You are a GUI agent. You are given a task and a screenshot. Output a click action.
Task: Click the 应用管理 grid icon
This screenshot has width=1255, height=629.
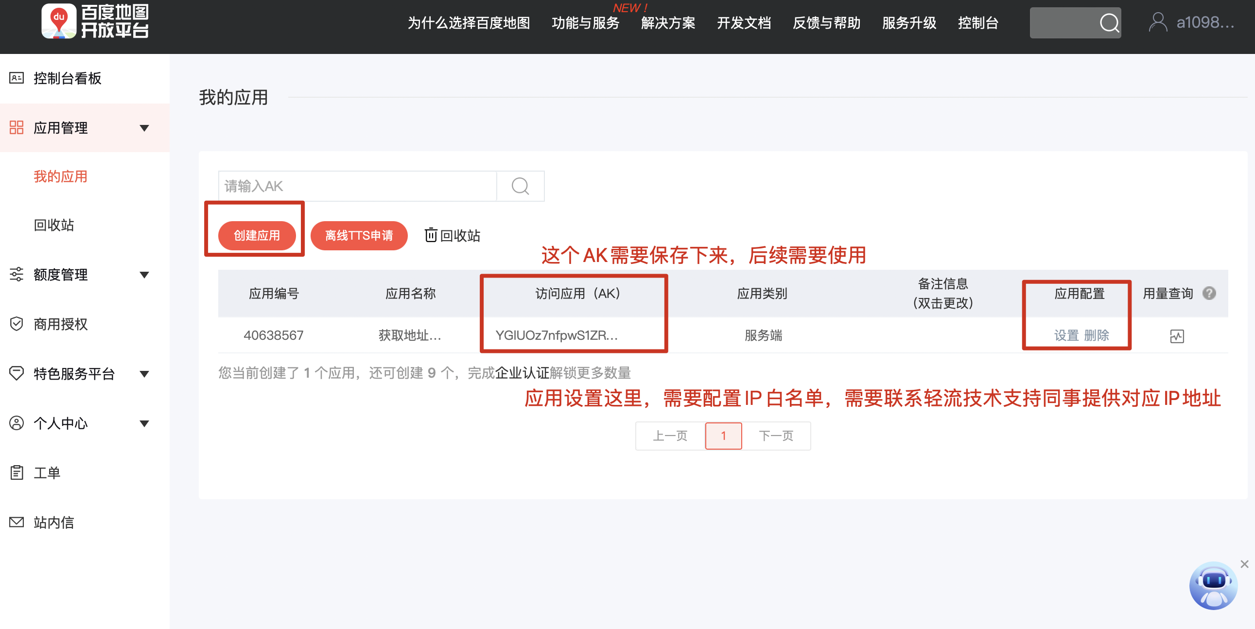coord(17,128)
